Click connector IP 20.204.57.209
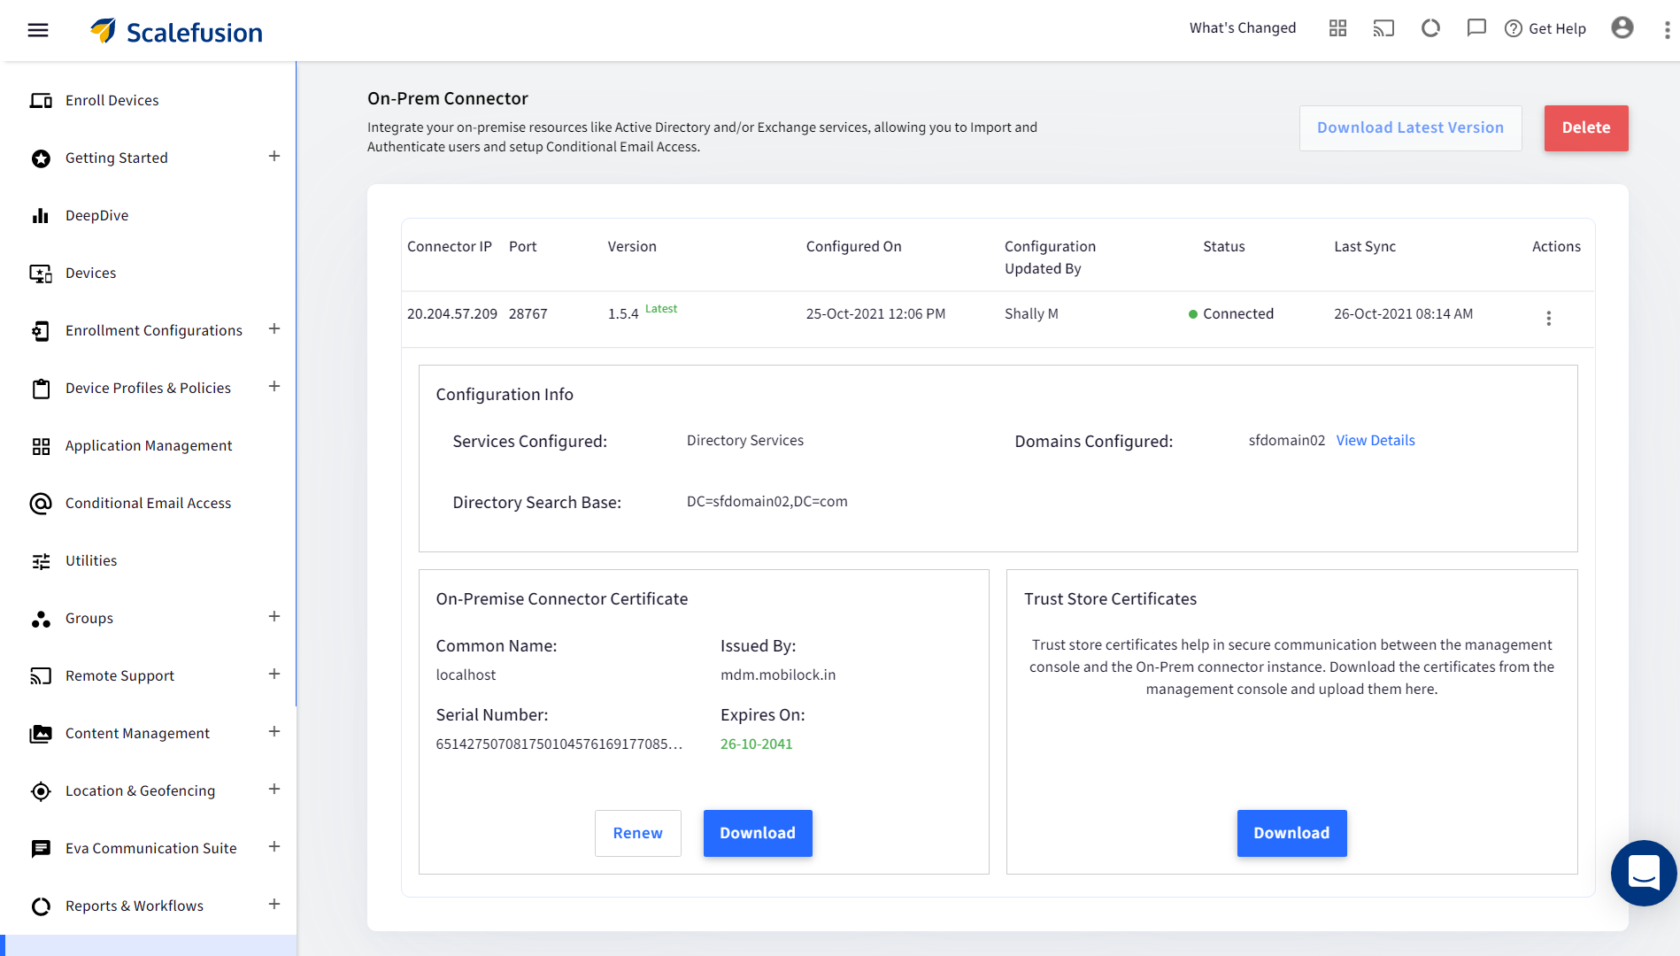 tap(452, 314)
